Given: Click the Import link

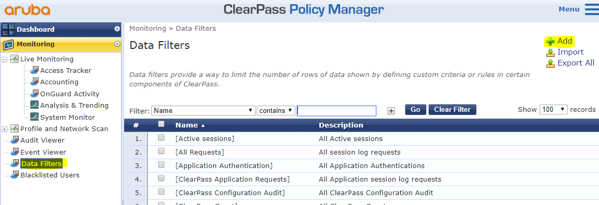Looking at the screenshot, I should [570, 52].
